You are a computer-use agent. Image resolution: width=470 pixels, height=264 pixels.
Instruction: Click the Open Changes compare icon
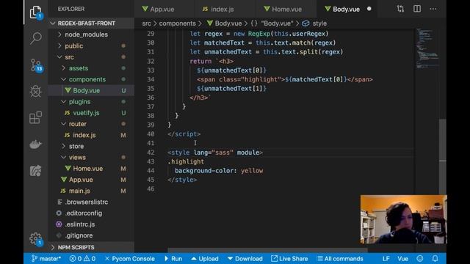pos(400,9)
